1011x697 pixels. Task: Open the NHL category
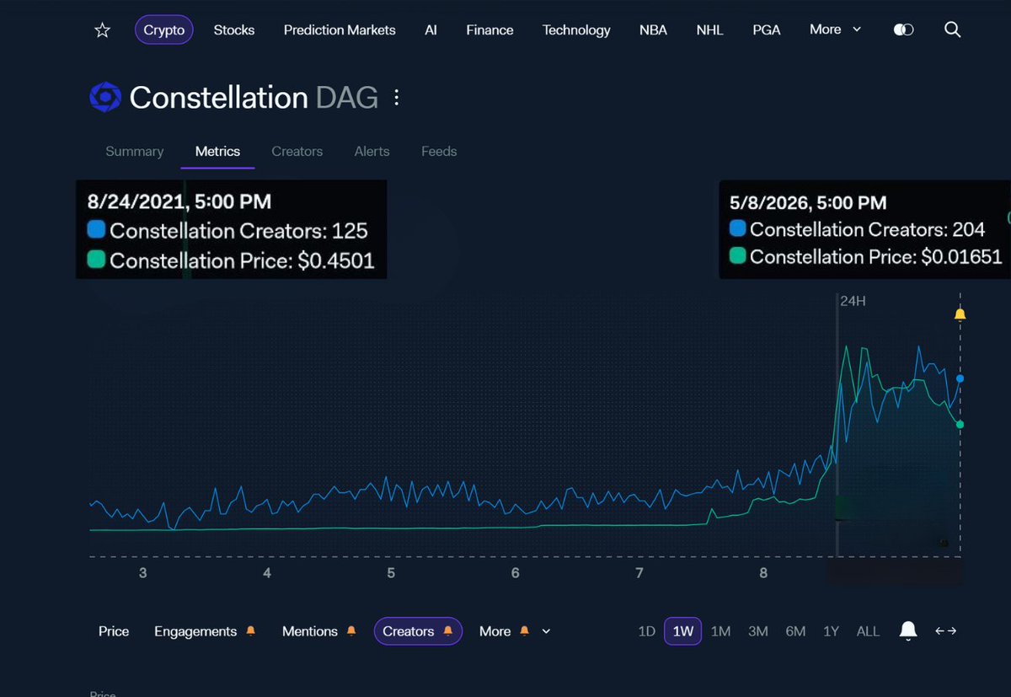tap(709, 30)
